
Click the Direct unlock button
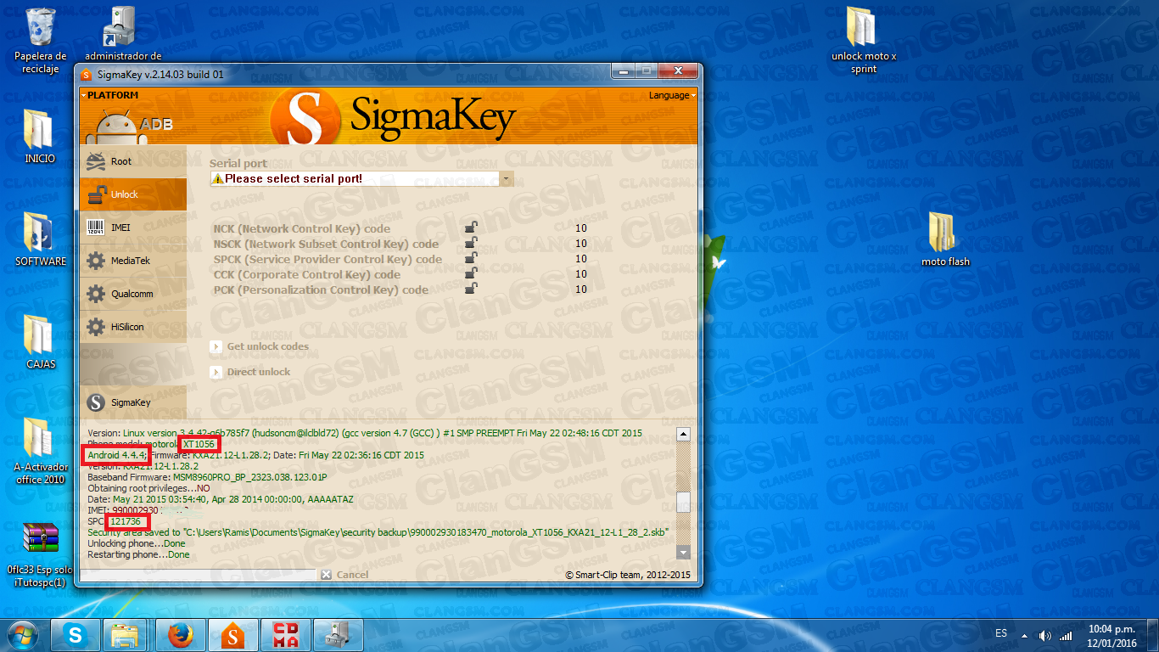250,372
